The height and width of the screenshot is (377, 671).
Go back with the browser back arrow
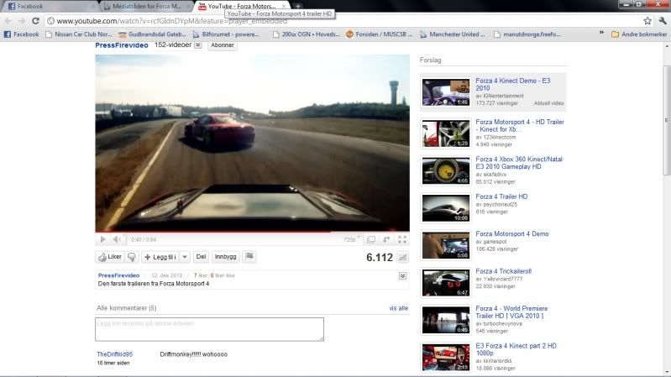8,21
